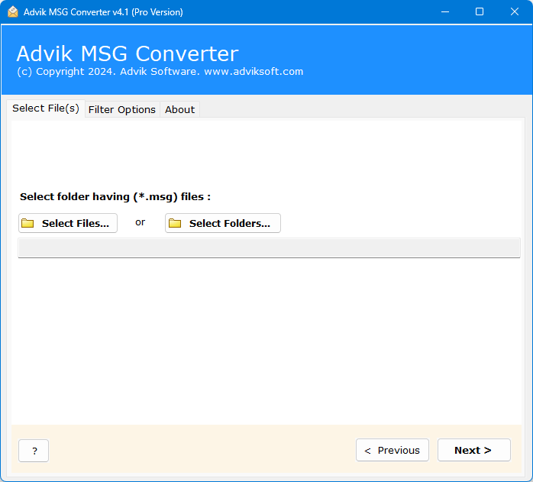Close the Advik MSG Converter window
Image resolution: width=533 pixels, height=482 pixels.
coord(515,11)
